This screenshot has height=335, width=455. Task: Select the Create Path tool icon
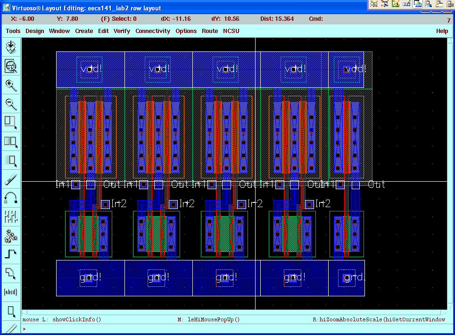coord(11,254)
